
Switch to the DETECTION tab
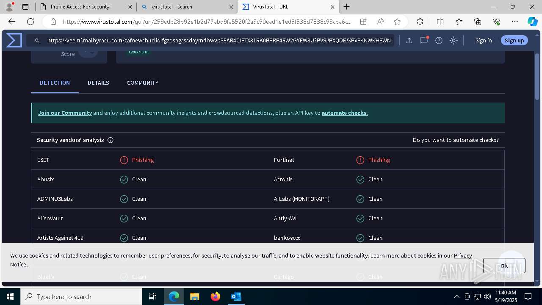click(x=55, y=83)
